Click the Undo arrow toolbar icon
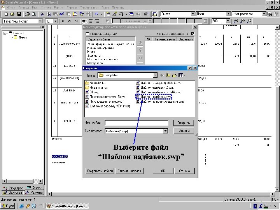Image resolution: width=280 pixels, height=210 pixels. [96, 14]
